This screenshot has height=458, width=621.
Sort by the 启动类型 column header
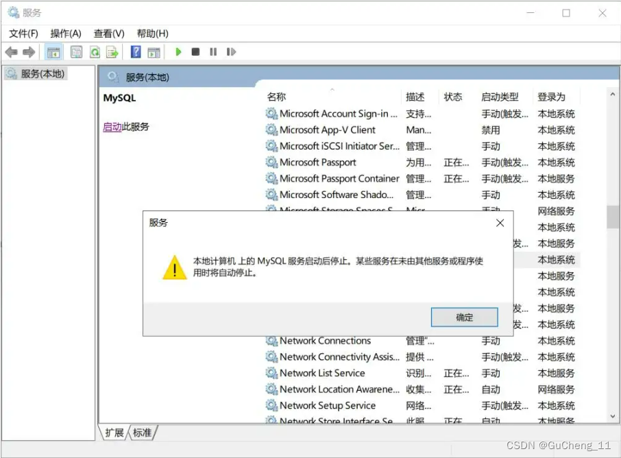coord(500,97)
